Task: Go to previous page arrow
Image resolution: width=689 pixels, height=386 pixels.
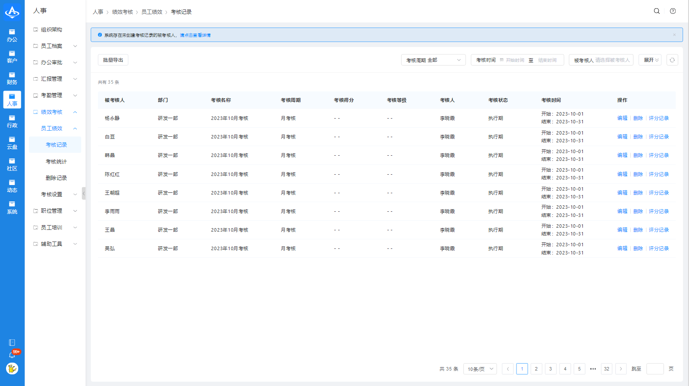Action: [x=508, y=369]
